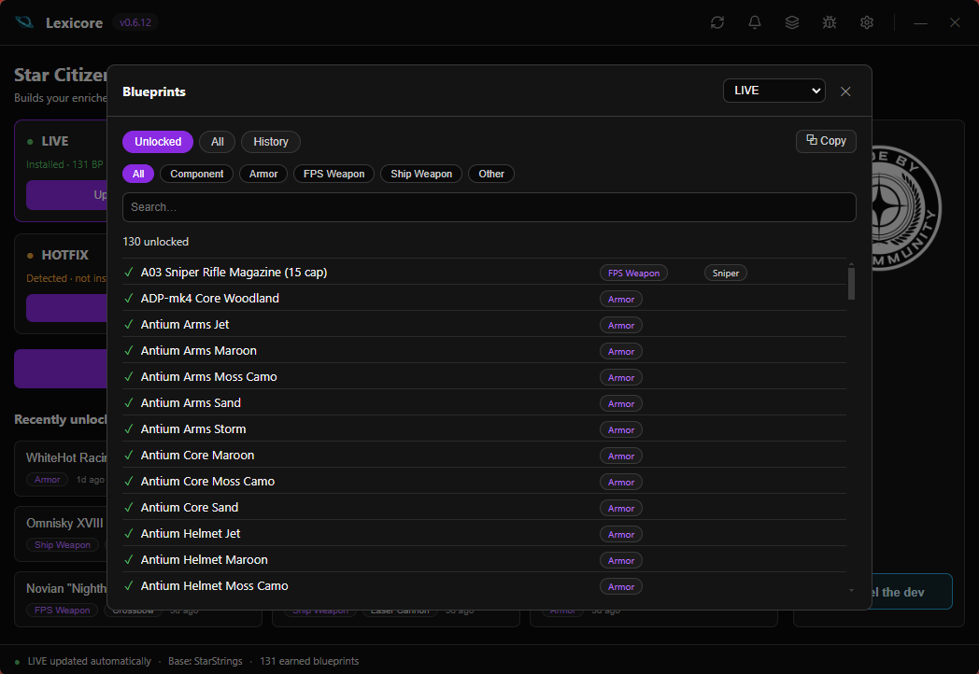The height and width of the screenshot is (674, 979).
Task: Click Base: StarStrings status entry
Action: [x=205, y=661]
